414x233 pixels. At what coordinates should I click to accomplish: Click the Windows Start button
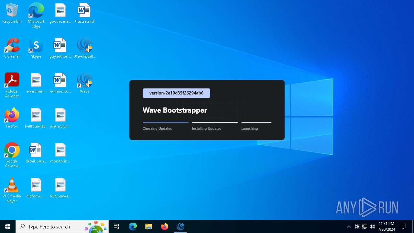pyautogui.click(x=8, y=227)
